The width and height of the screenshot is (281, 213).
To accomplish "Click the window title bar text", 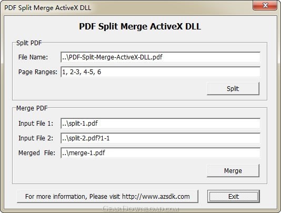I will tap(48, 8).
